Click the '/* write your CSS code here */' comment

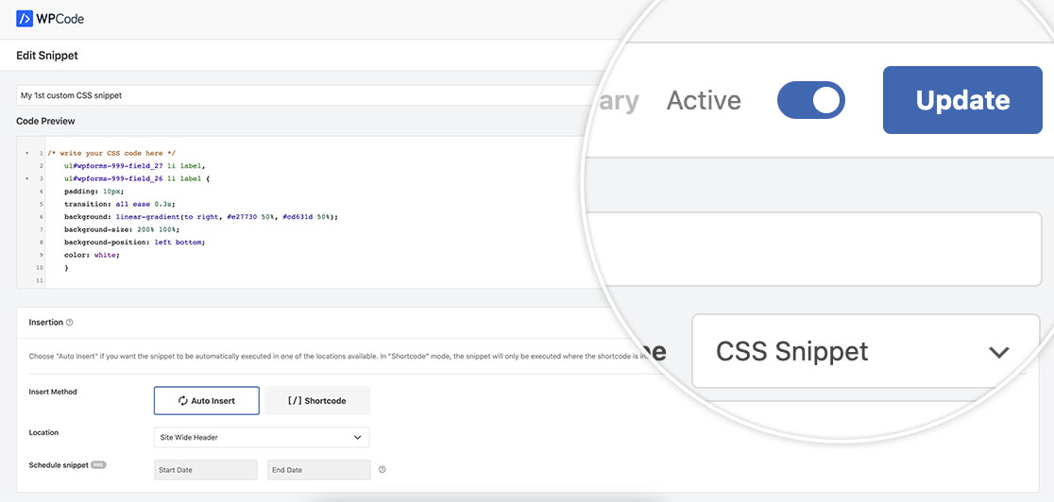point(111,153)
